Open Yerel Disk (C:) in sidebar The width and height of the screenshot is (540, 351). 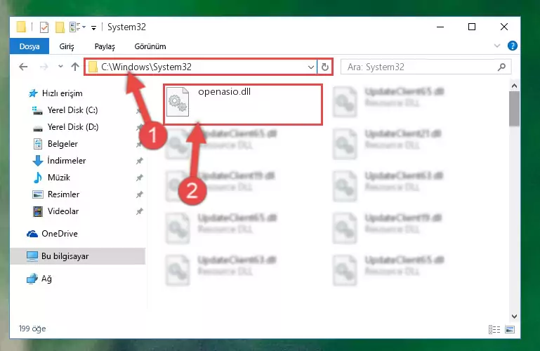point(72,110)
